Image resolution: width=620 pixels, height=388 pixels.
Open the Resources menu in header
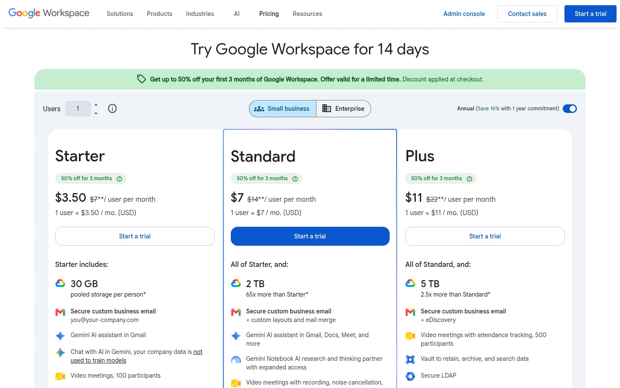coord(307,14)
